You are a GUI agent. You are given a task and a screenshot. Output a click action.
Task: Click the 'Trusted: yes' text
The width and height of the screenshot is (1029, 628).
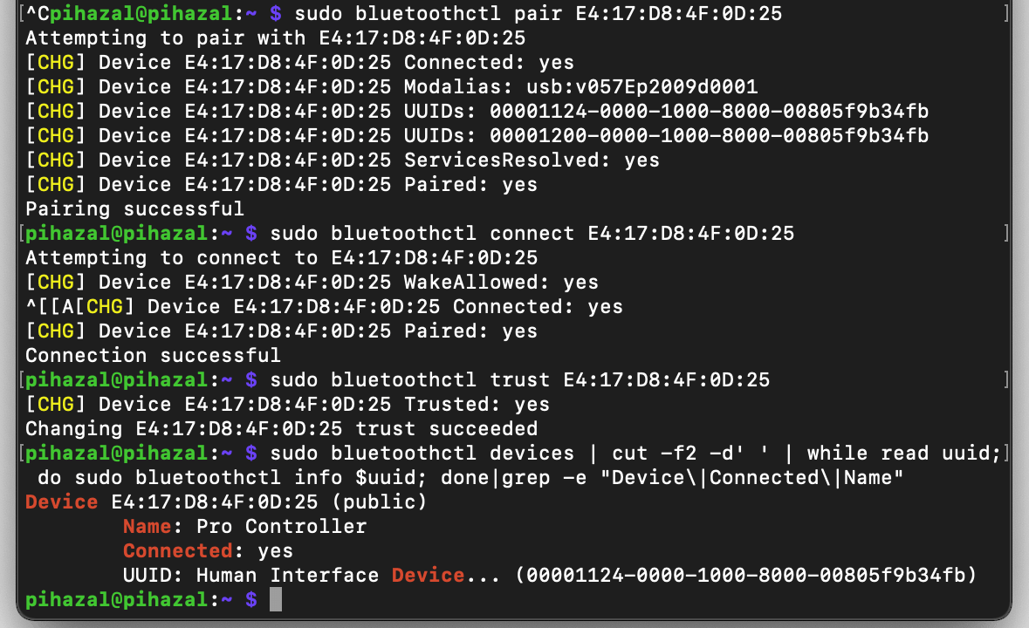tap(477, 405)
